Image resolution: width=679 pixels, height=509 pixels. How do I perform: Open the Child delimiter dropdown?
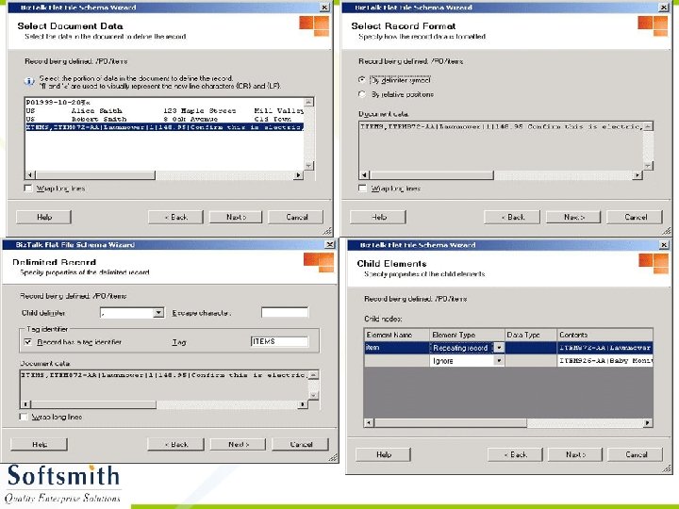pyautogui.click(x=158, y=313)
